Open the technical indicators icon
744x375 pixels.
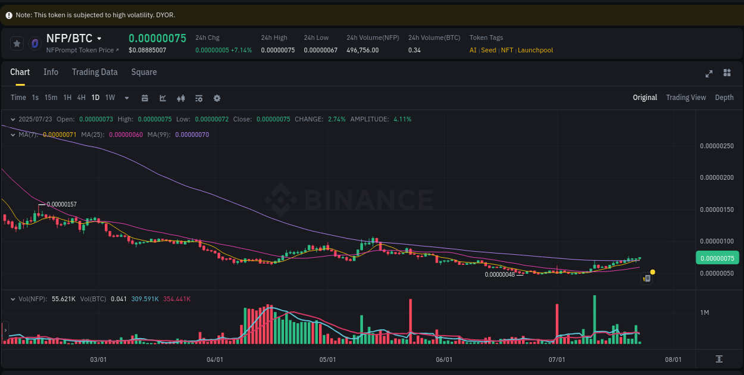point(199,98)
